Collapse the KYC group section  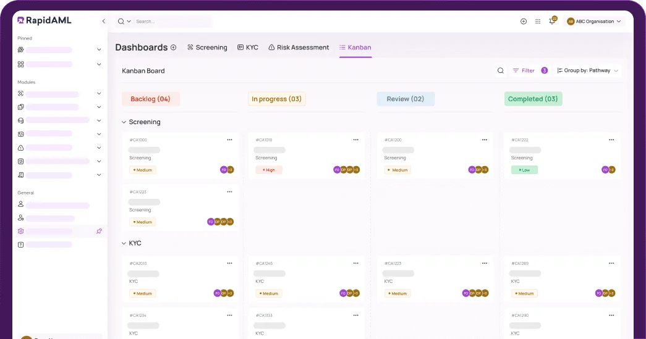[x=124, y=243]
